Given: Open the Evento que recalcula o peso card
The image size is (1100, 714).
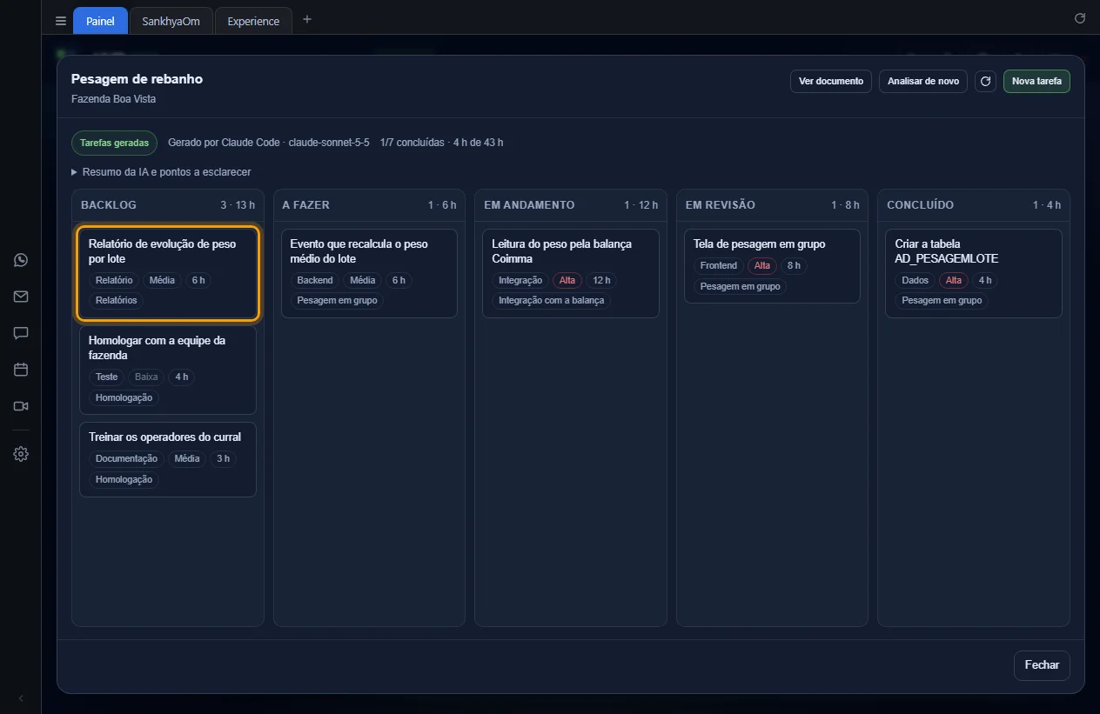Looking at the screenshot, I should [x=369, y=273].
